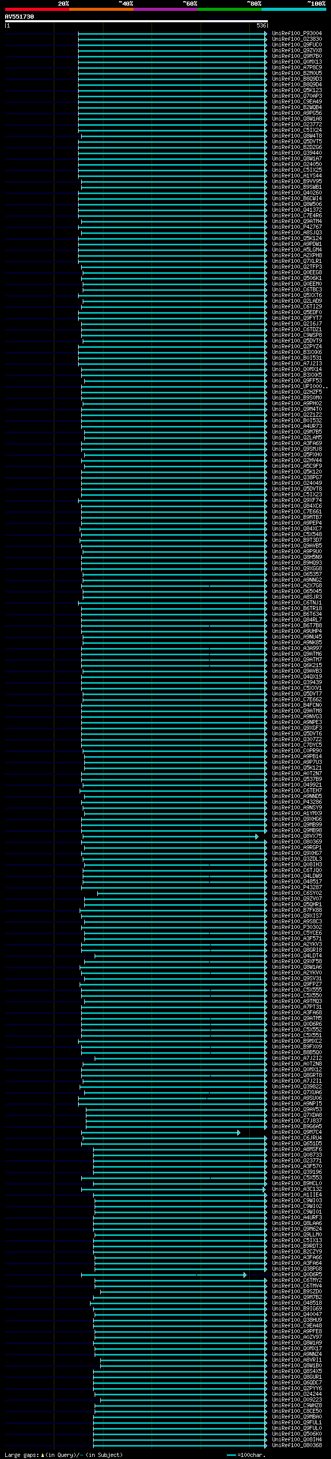This screenshot has height=1459, width=331.
Task: Click the label UniRef100_Q8S4X5
Action: (x=297, y=1371)
